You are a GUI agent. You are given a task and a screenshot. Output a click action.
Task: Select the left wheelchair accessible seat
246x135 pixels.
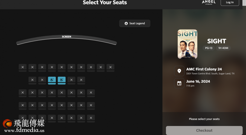click(x=52, y=80)
